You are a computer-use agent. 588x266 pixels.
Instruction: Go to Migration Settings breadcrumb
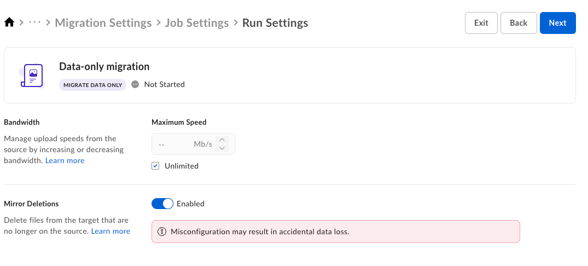pos(103,23)
